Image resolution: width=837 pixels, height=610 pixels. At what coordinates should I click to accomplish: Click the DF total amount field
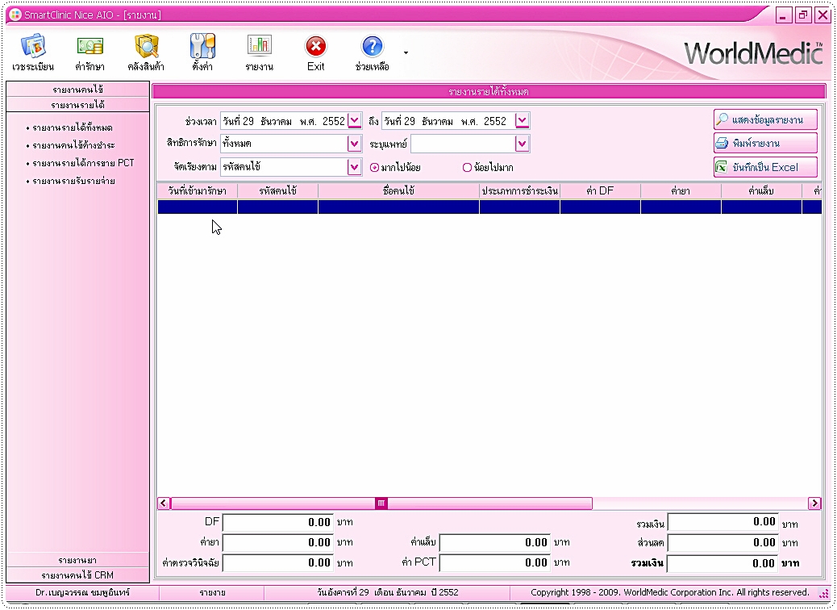278,522
